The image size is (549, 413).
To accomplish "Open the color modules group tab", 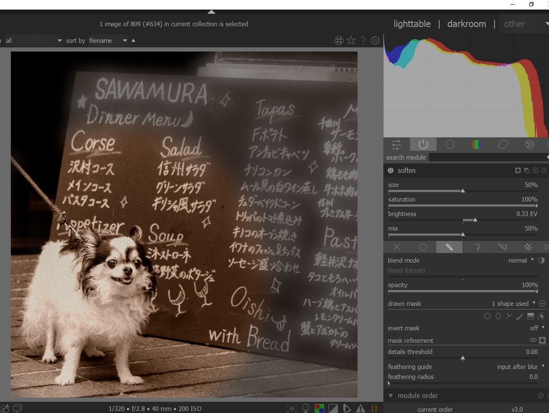I will tap(476, 145).
